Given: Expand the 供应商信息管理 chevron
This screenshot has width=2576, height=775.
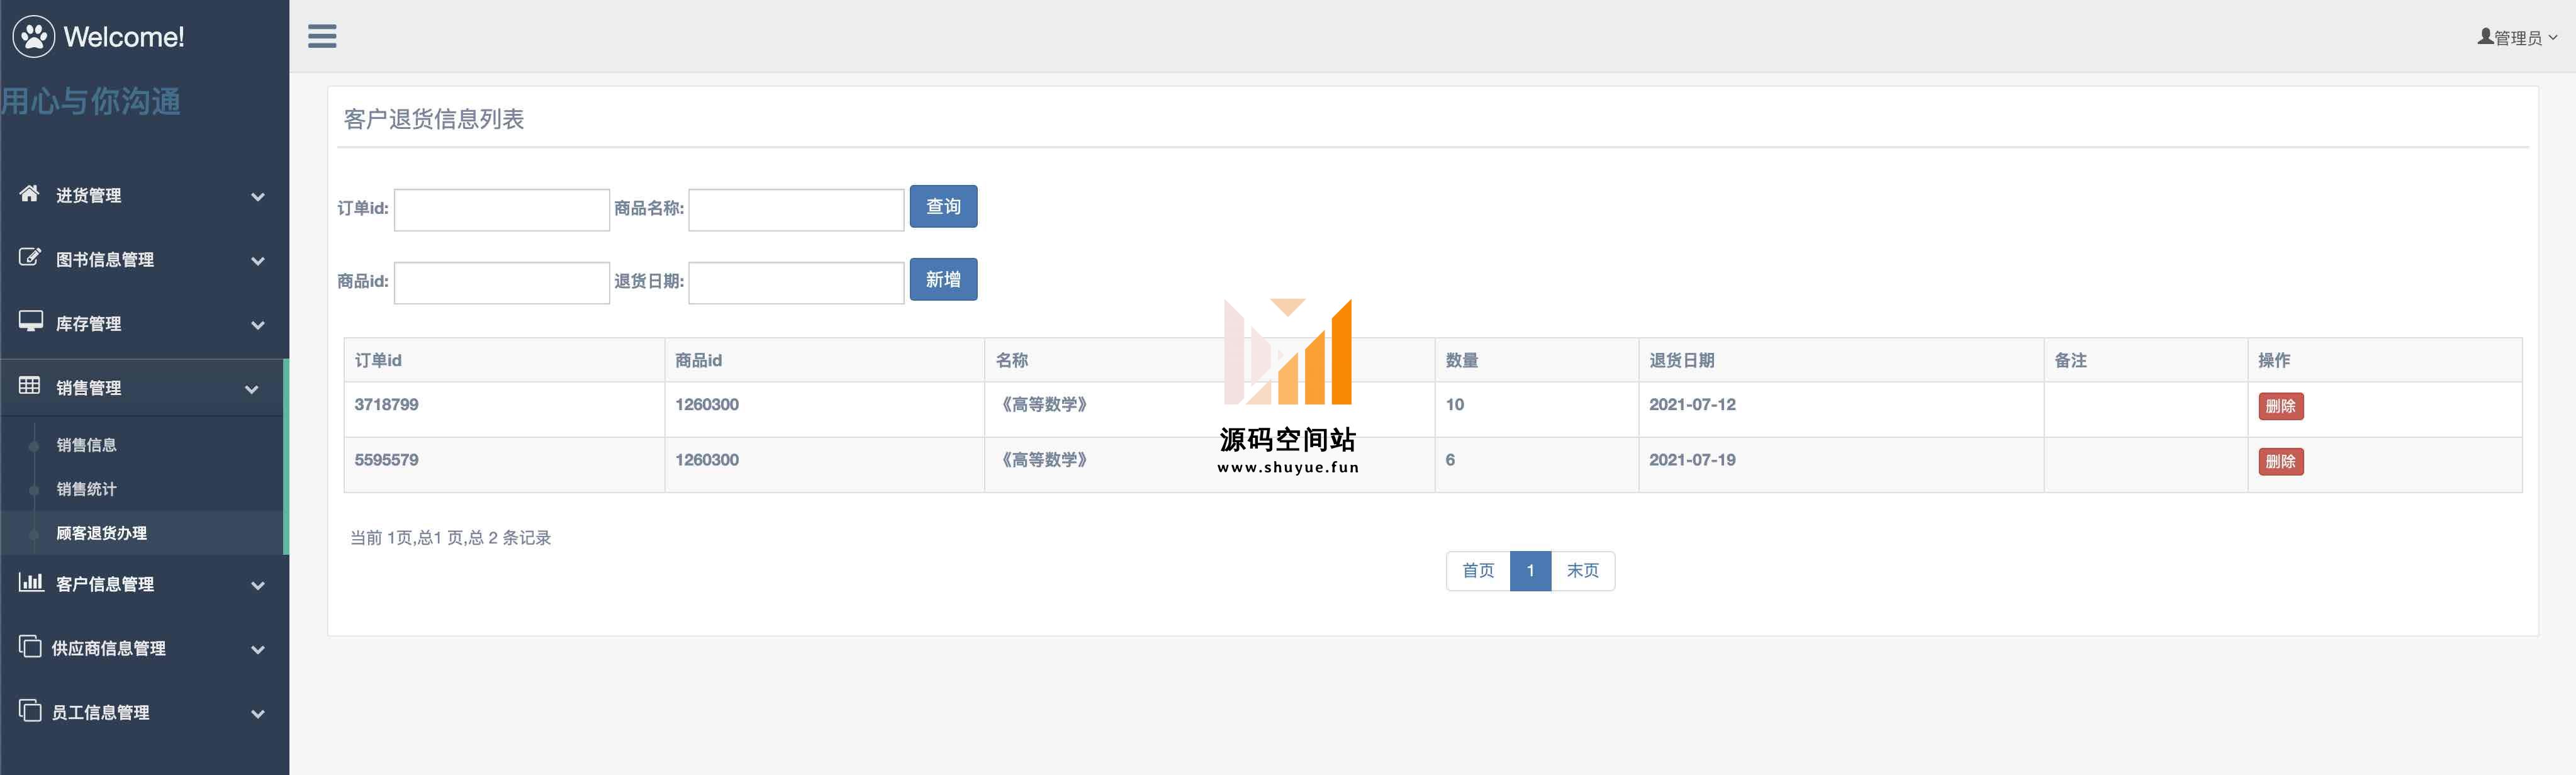Looking at the screenshot, I should (x=258, y=649).
